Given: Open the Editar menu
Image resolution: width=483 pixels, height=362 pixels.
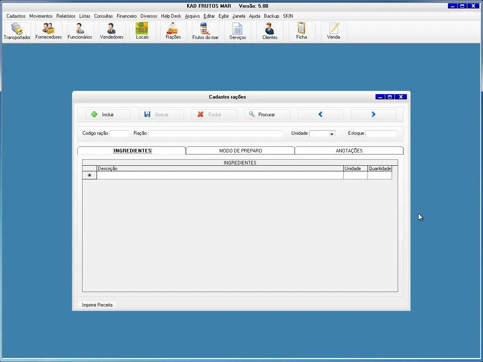Looking at the screenshot, I should click(x=209, y=16).
